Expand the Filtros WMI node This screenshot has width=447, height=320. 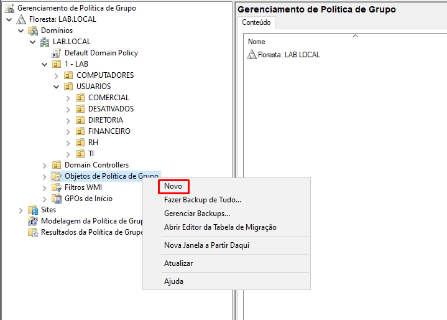pyautogui.click(x=45, y=188)
